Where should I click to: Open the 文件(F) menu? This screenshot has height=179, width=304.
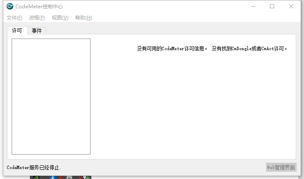[x=15, y=18]
